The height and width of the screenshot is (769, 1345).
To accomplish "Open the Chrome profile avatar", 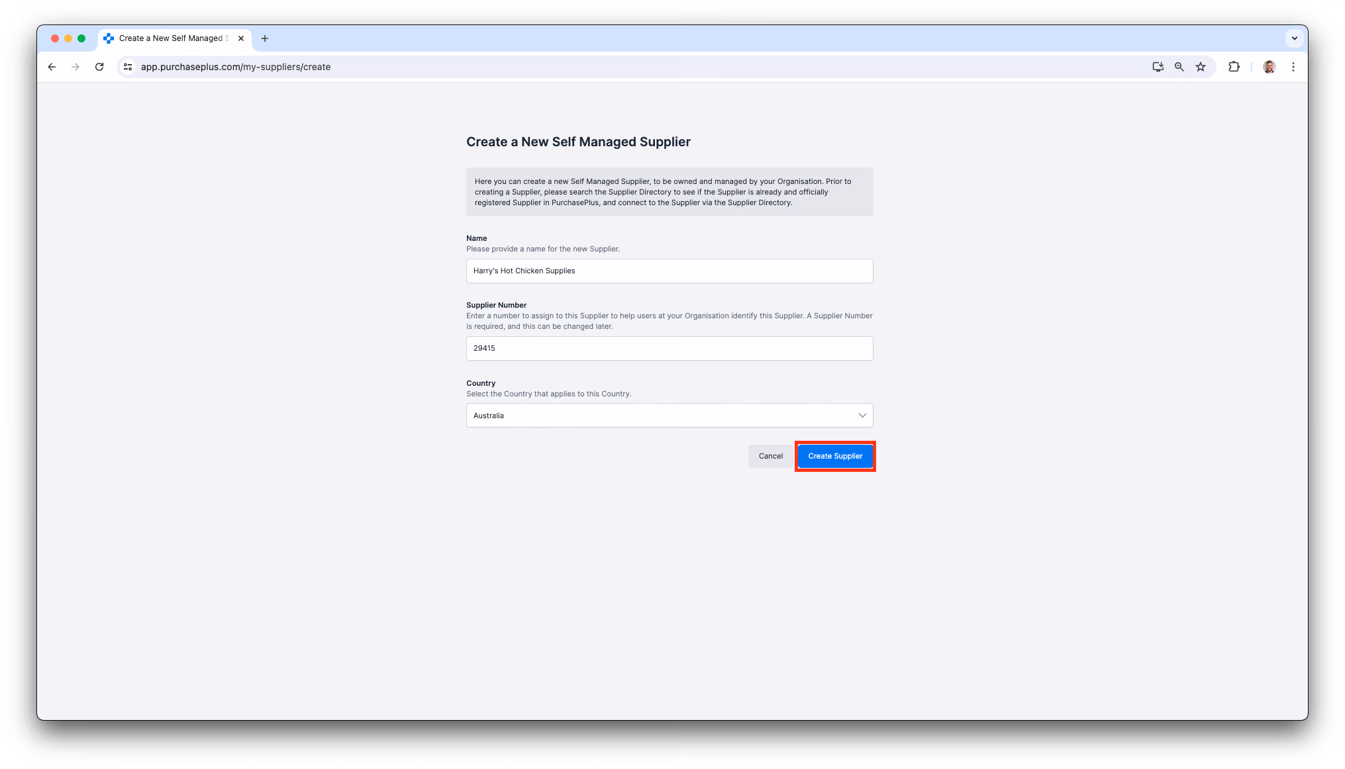I will (1269, 67).
